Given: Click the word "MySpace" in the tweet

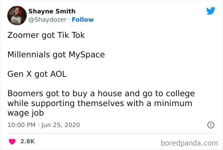Looking at the screenshot, I should (87, 54).
